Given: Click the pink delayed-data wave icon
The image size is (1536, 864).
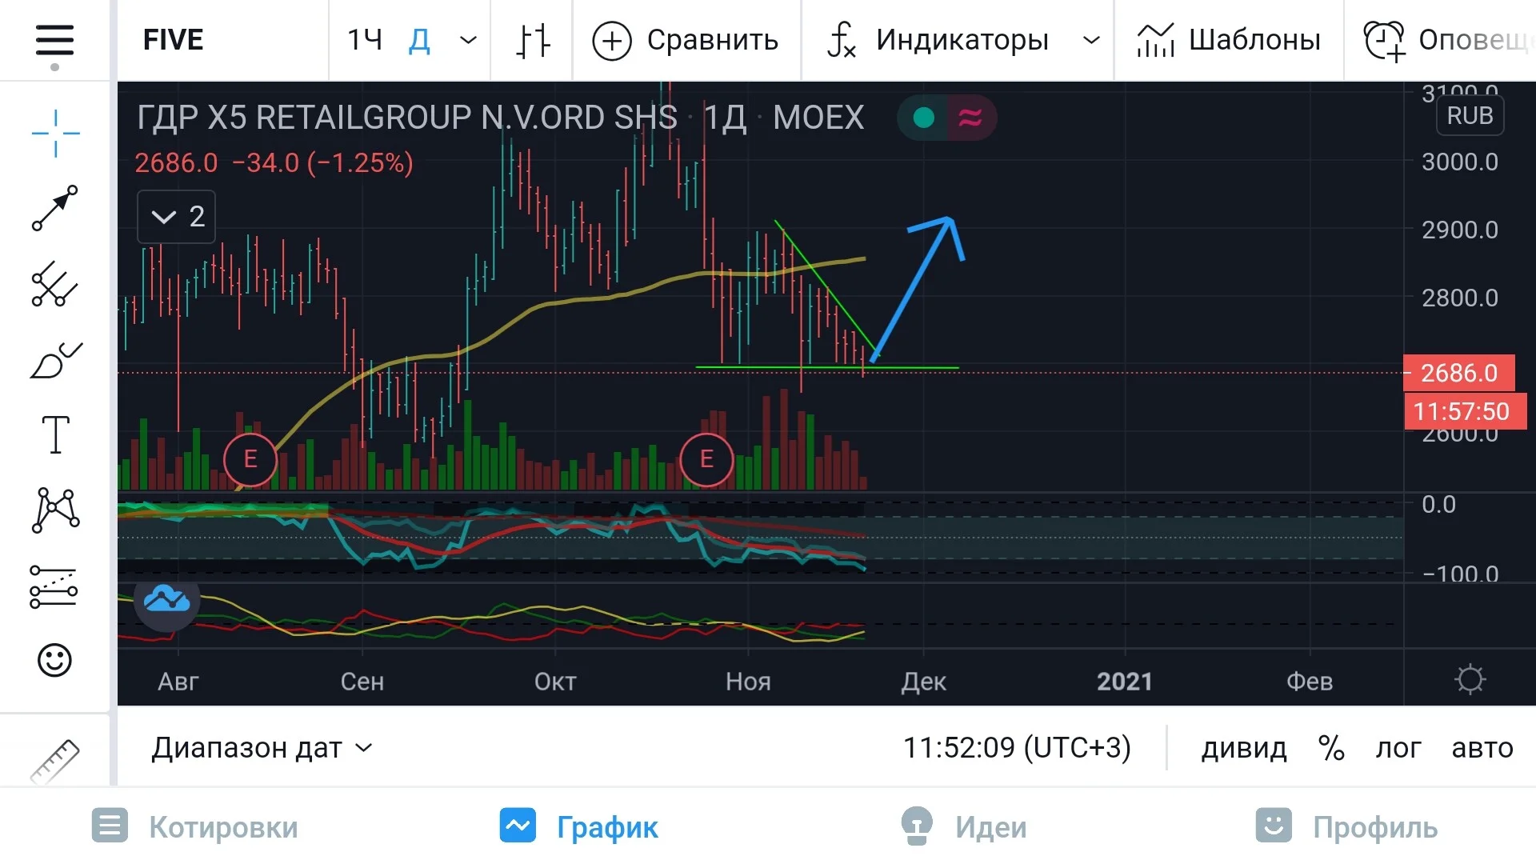Looking at the screenshot, I should pos(970,118).
